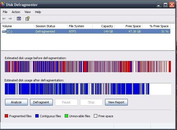
Task: Open the View Report button
Action: pyautogui.click(x=116, y=102)
